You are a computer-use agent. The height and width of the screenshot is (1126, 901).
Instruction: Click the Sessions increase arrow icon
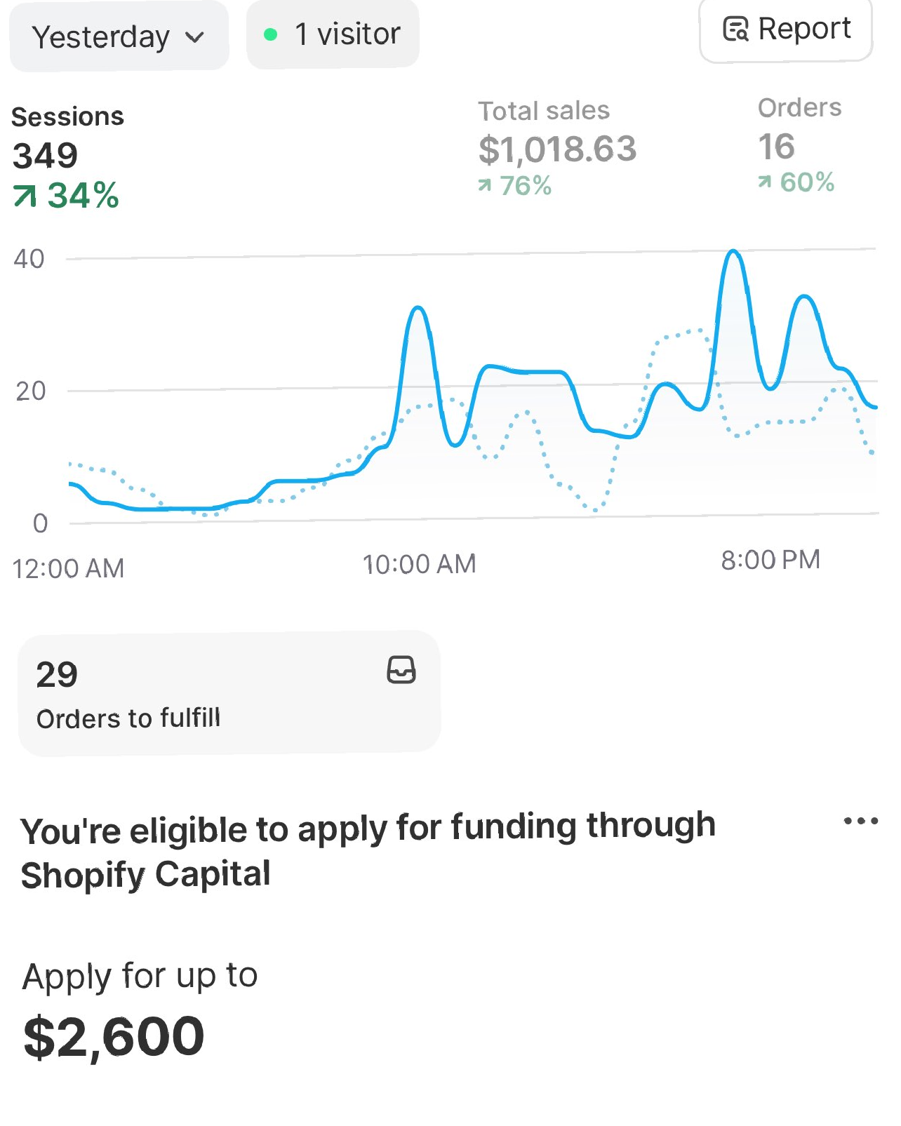point(25,196)
